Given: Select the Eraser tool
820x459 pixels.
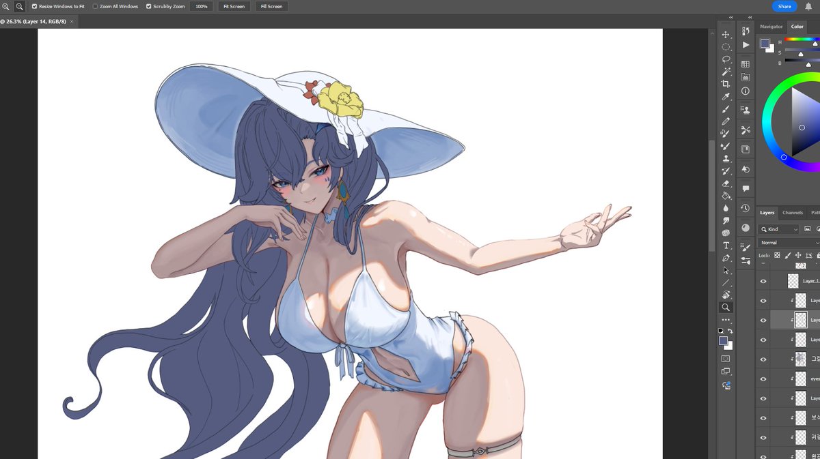Looking at the screenshot, I should 726,183.
